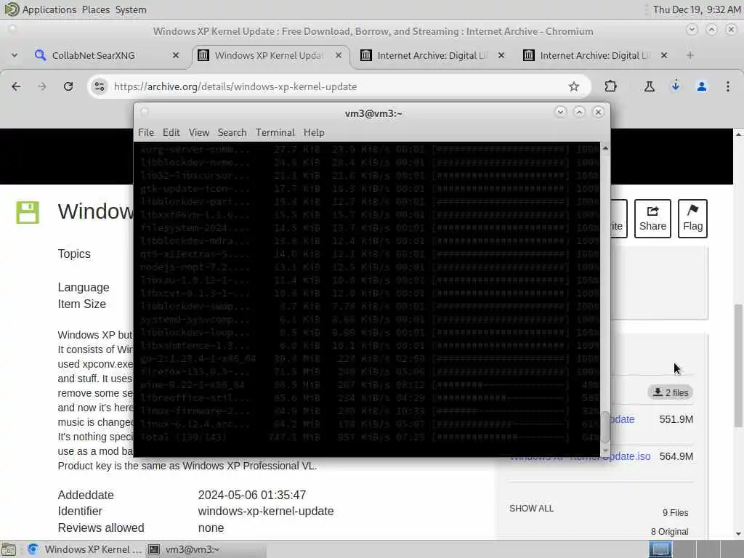Open the terminal File menu
Image resolution: width=744 pixels, height=558 pixels.
[x=145, y=132]
